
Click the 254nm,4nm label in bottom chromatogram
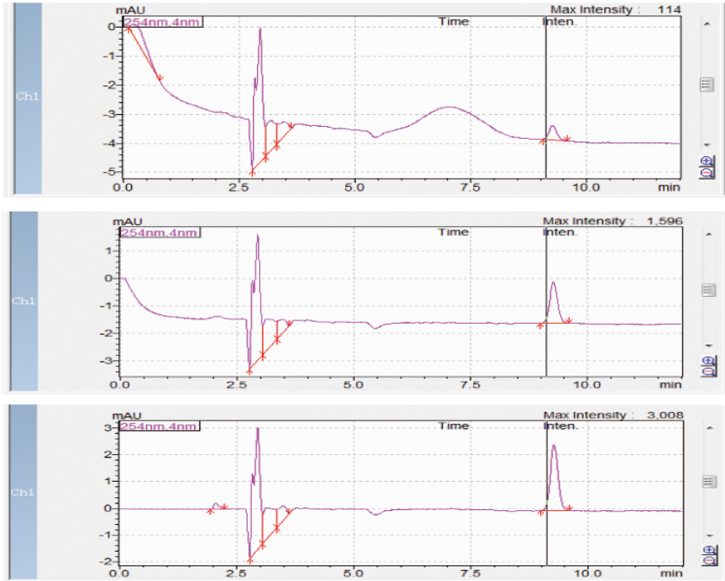(x=160, y=426)
